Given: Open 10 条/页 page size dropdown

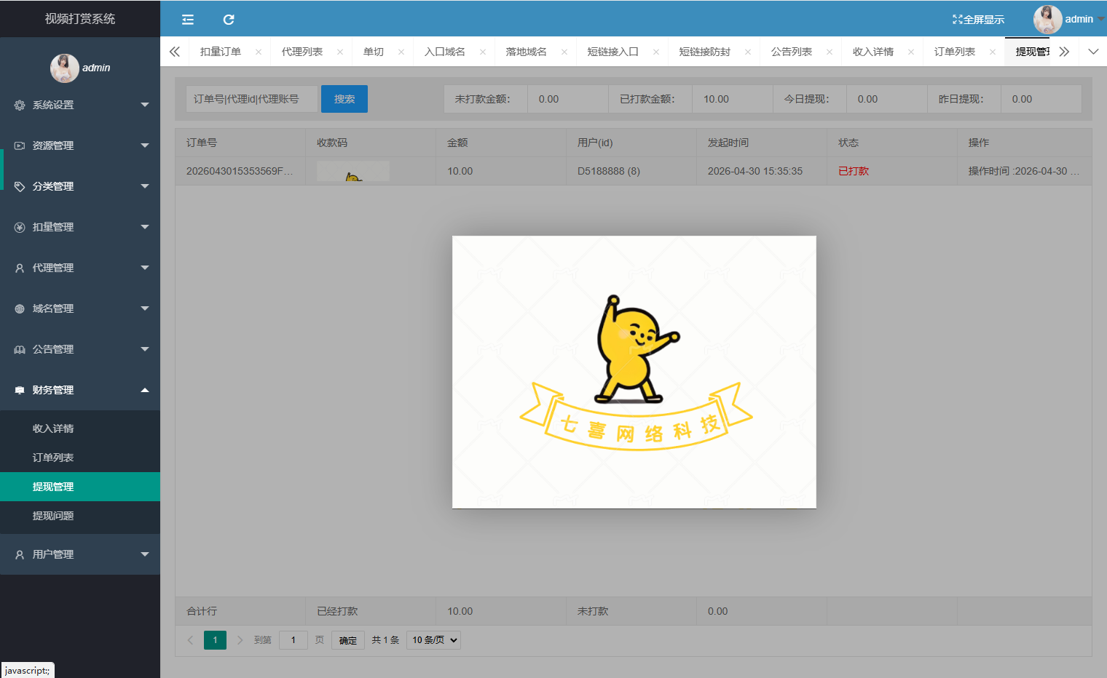Looking at the screenshot, I should [x=434, y=640].
